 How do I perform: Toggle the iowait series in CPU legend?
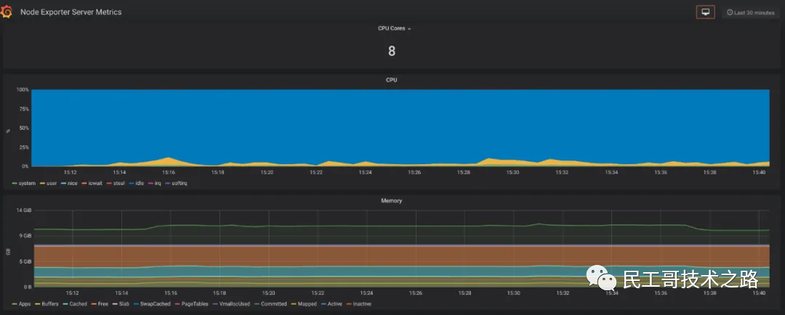click(92, 184)
